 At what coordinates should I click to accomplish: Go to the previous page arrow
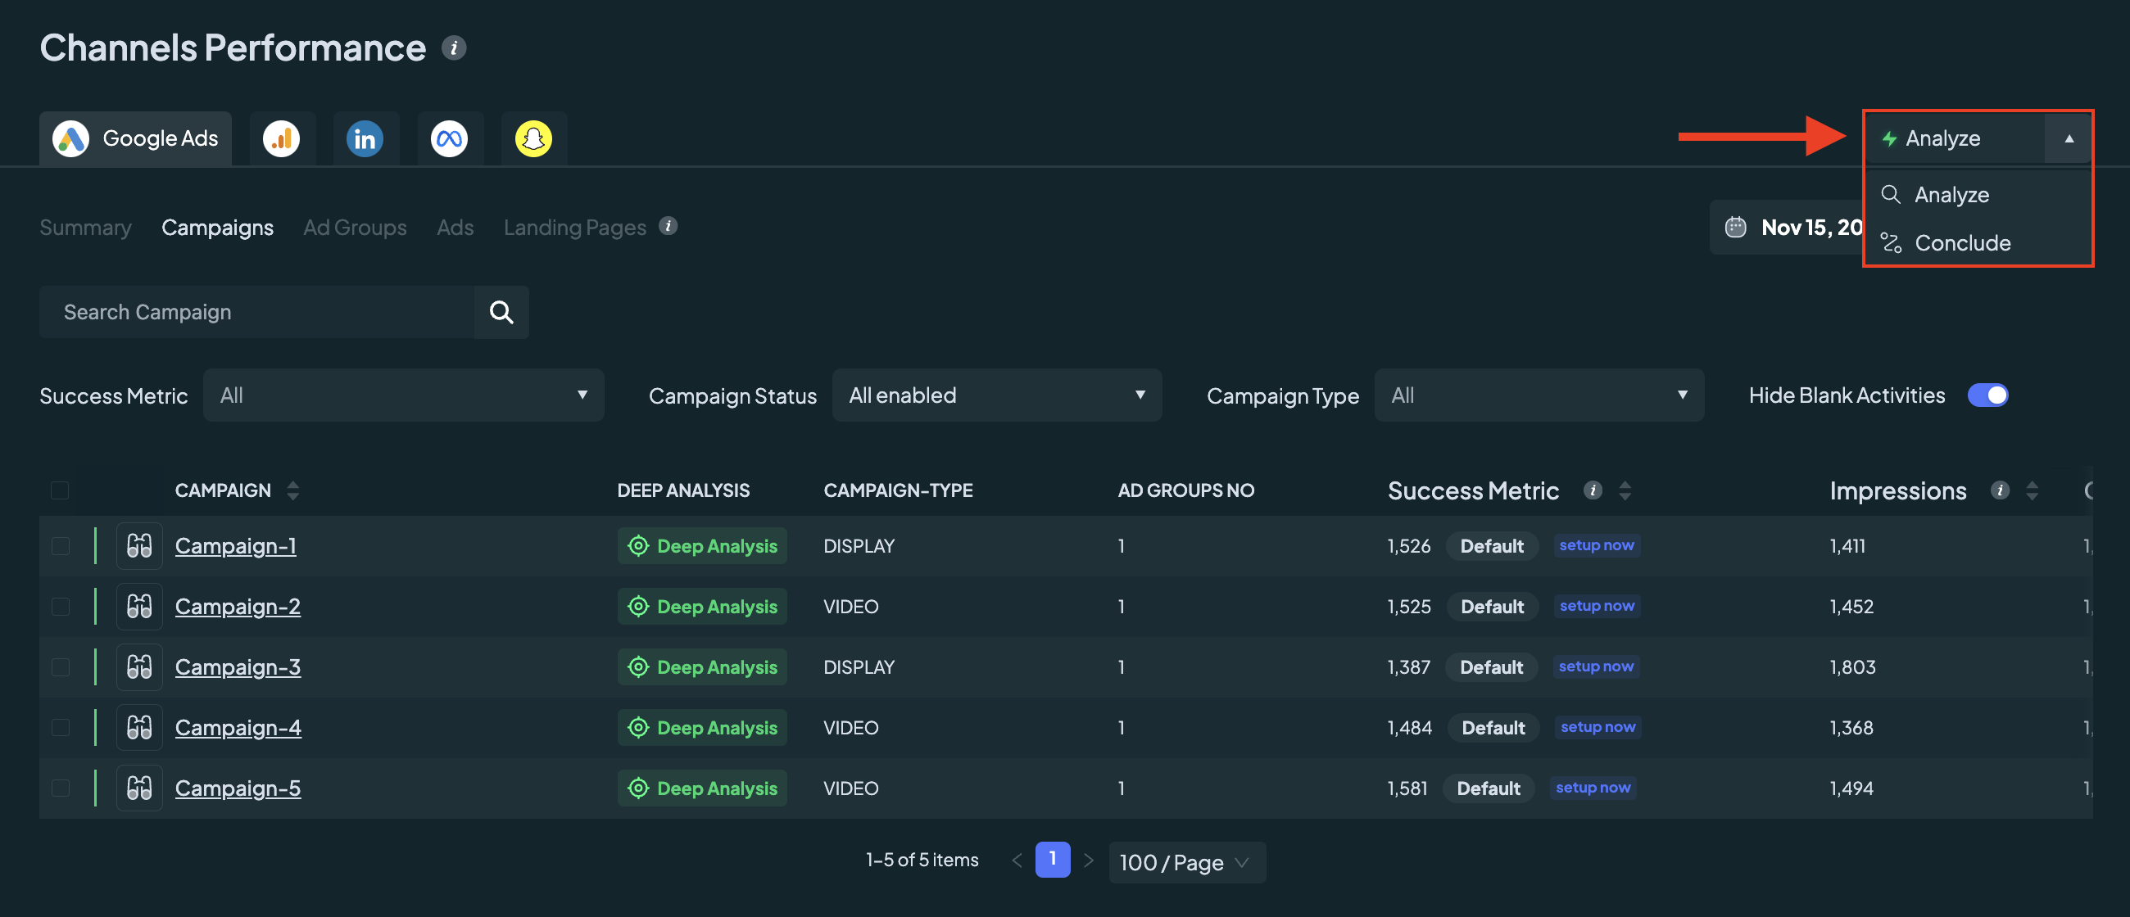[x=1017, y=860]
